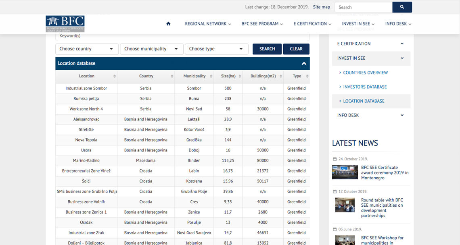This screenshot has height=245, width=460.
Task: Open BFC SEE PROGRAM menu
Action: 262,24
